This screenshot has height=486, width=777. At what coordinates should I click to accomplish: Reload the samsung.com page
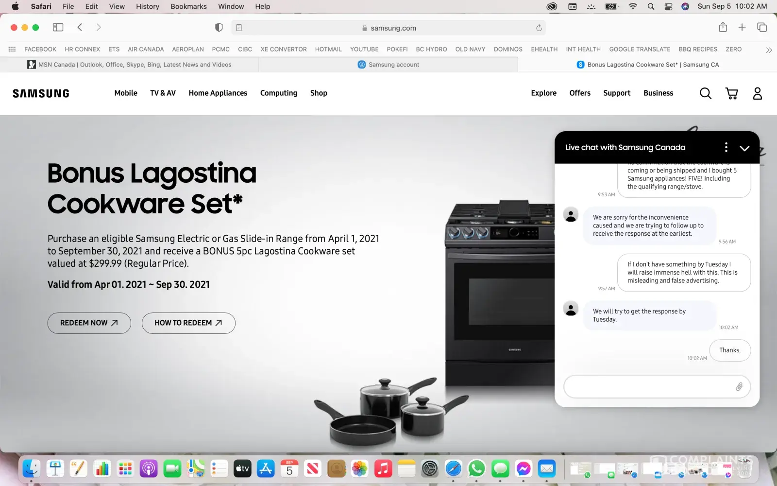click(x=539, y=28)
